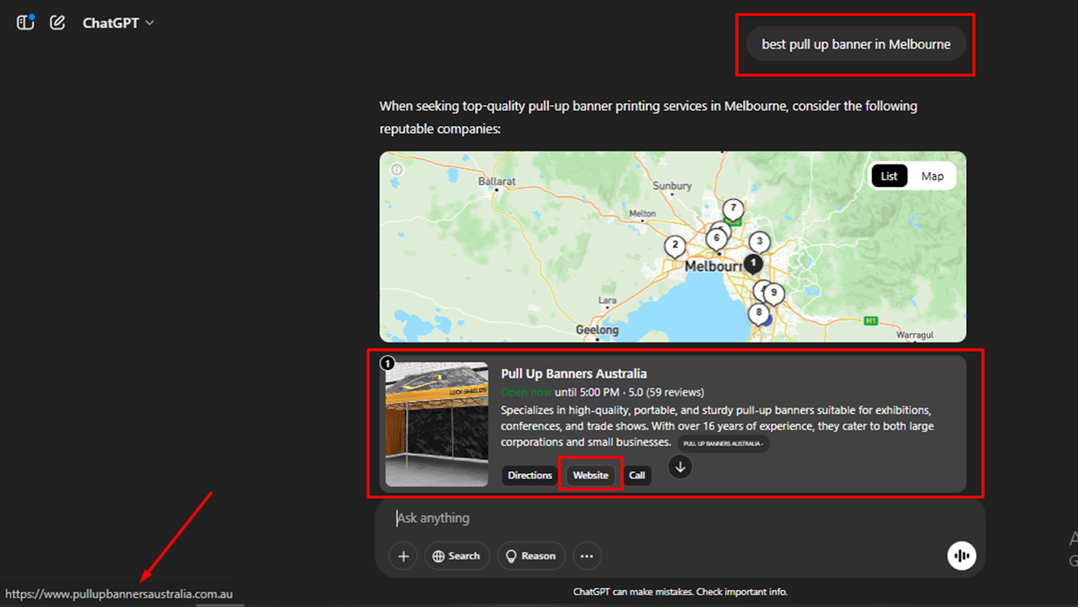Click Directions for Pull Up Banners Australia
The image size is (1078, 607).
[x=530, y=475]
